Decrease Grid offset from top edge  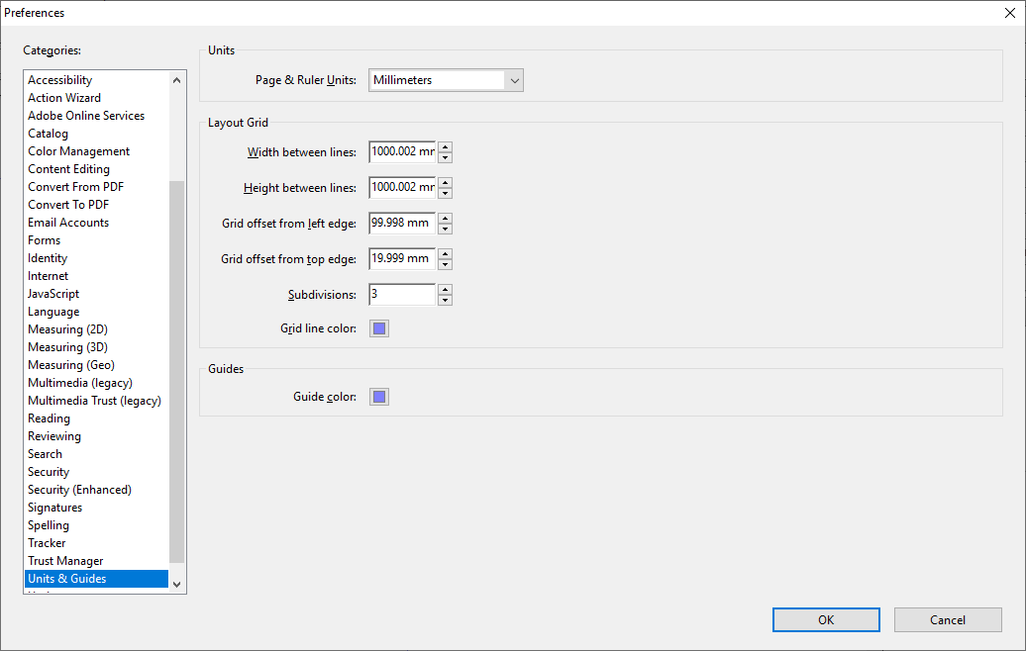pyautogui.click(x=446, y=264)
